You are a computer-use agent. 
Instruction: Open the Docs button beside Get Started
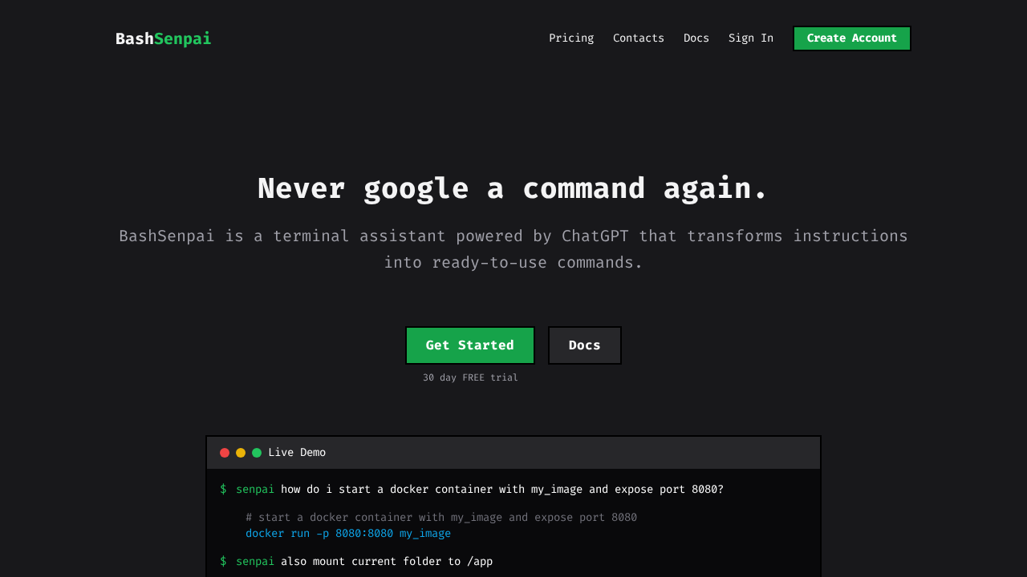585,345
